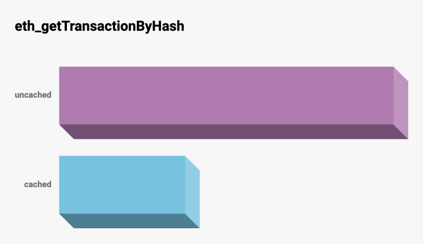The height and width of the screenshot is (244, 423).
Task: Click the blue cached bar front face
Action: pos(122,185)
